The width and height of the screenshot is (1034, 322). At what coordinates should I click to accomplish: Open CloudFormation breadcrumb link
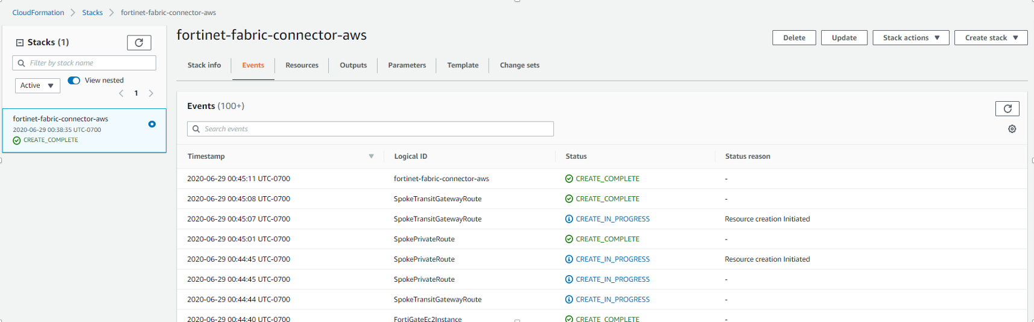(x=38, y=13)
